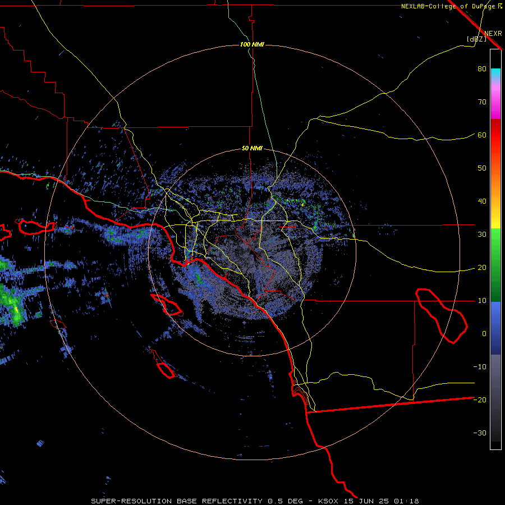Click the 10 value on the dBZ scale

click(482, 301)
